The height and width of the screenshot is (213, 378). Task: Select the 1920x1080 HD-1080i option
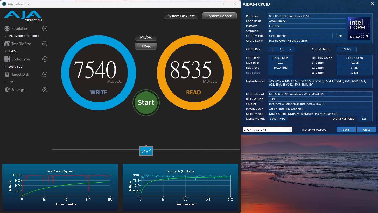click(24, 36)
